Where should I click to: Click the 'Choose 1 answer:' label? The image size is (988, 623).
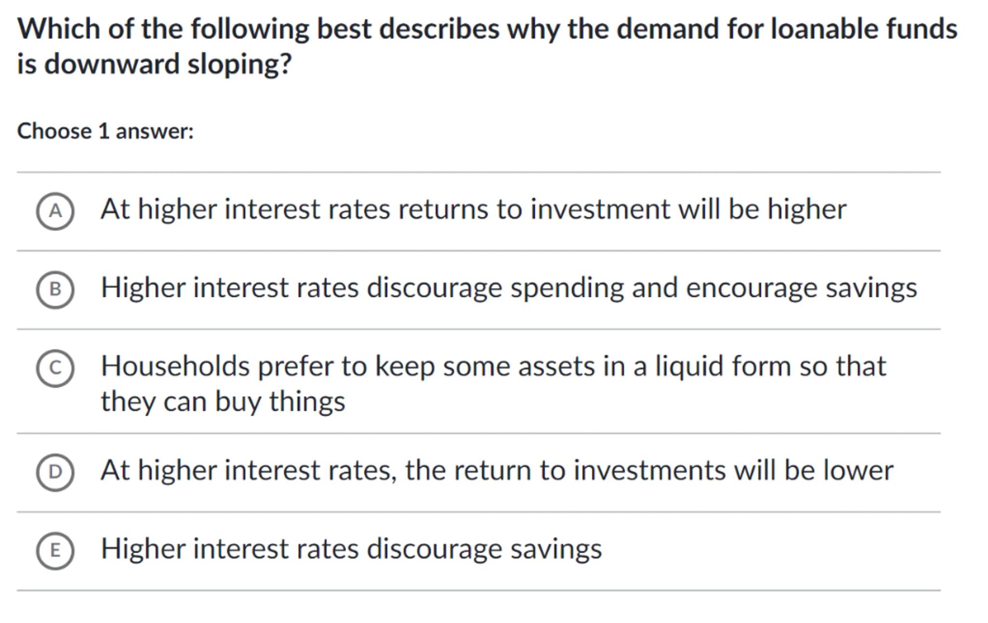pyautogui.click(x=105, y=131)
